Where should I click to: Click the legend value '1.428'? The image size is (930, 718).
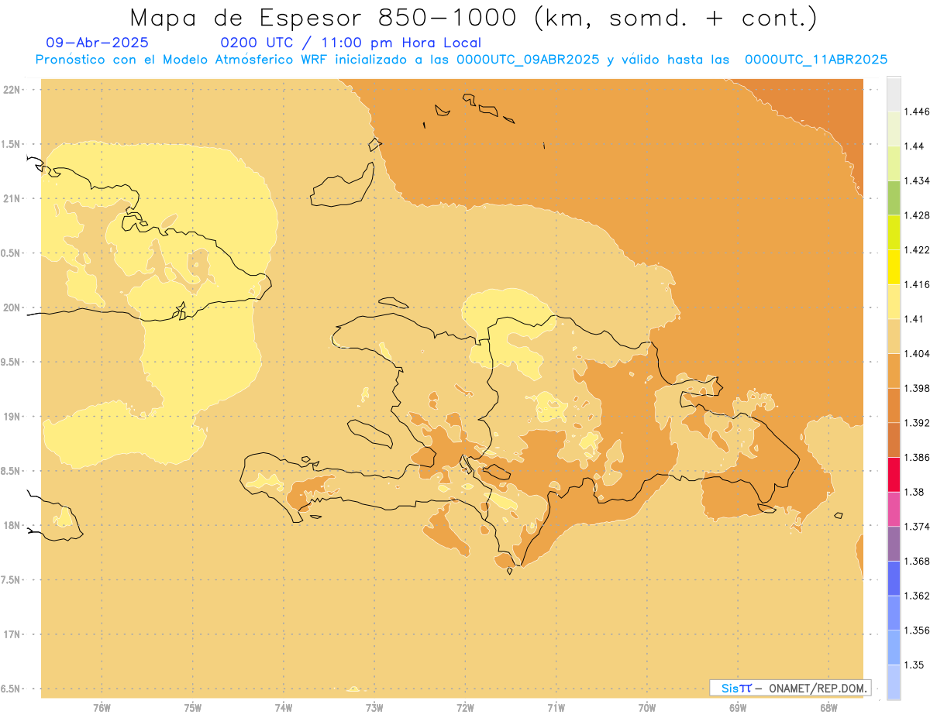[917, 215]
